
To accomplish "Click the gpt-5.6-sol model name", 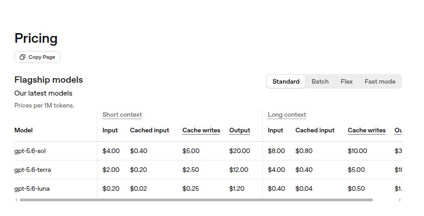I will [30, 151].
